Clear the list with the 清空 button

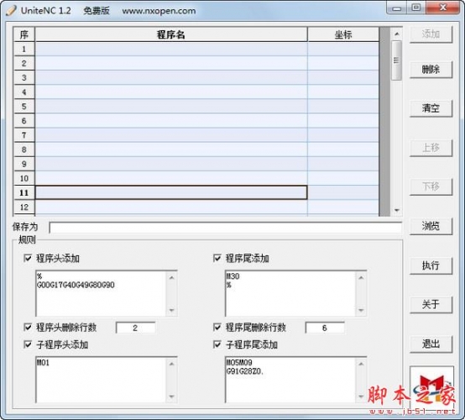coord(431,108)
